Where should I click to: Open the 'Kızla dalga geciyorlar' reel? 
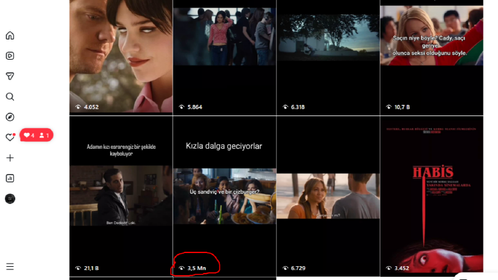point(225,197)
